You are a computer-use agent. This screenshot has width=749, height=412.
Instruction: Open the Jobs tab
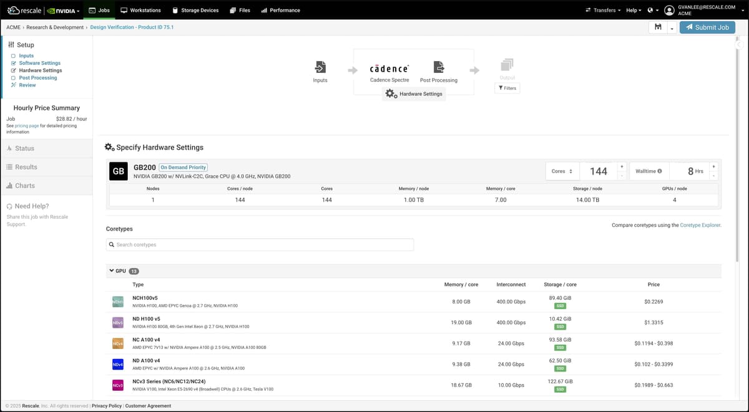99,11
